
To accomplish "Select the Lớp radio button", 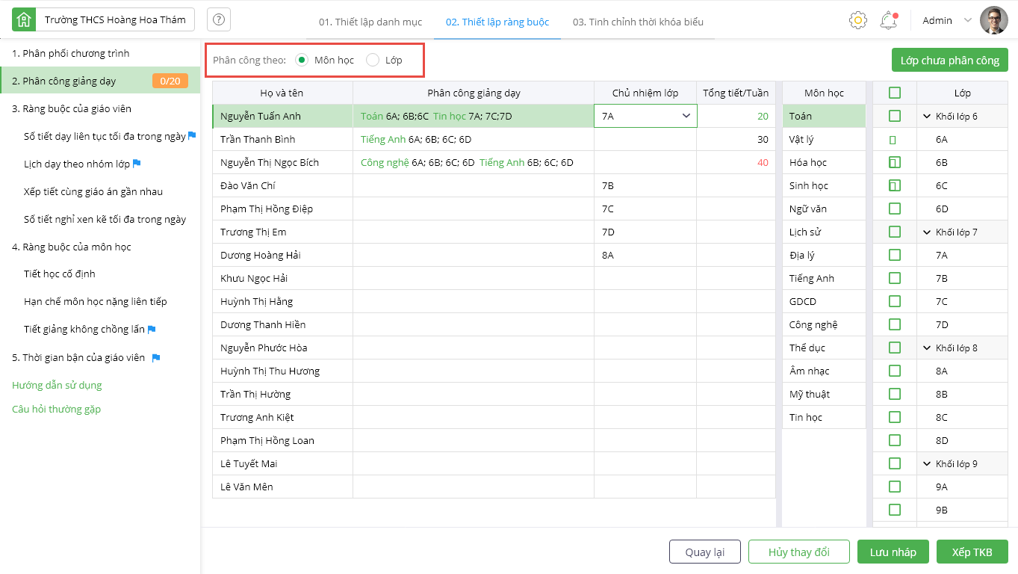I will click(373, 60).
